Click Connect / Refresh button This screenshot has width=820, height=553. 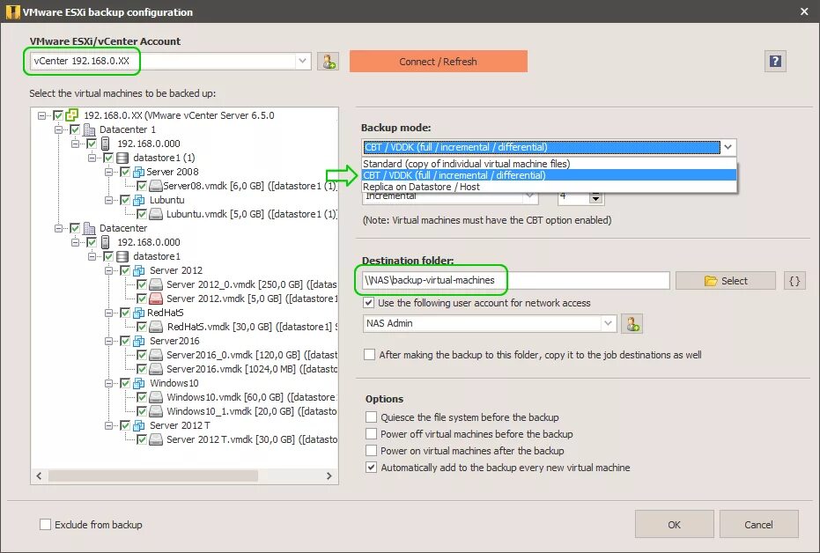(x=439, y=61)
